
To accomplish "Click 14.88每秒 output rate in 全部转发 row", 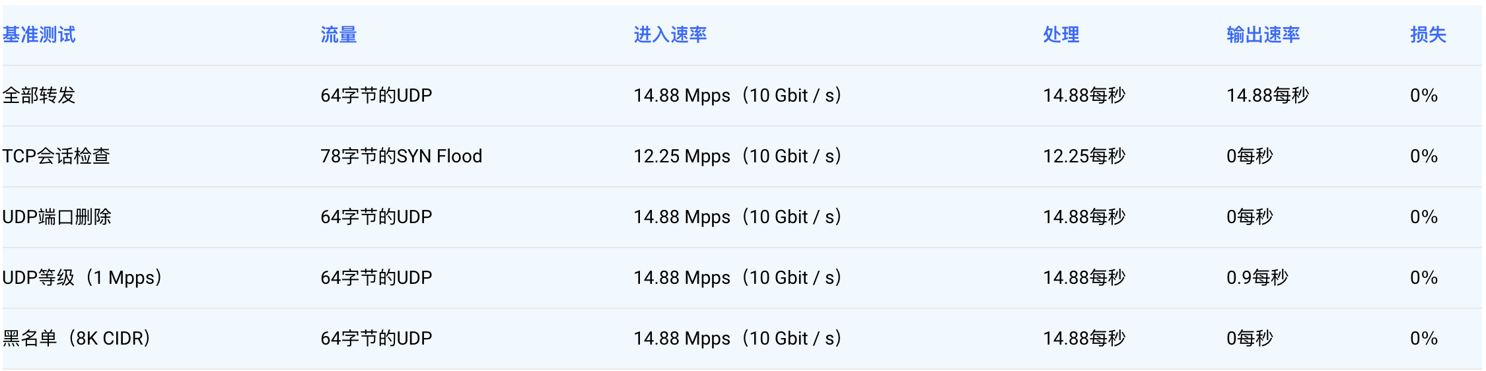I will tap(1267, 95).
